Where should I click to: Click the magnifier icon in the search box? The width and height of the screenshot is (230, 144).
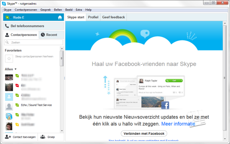coord(7,43)
